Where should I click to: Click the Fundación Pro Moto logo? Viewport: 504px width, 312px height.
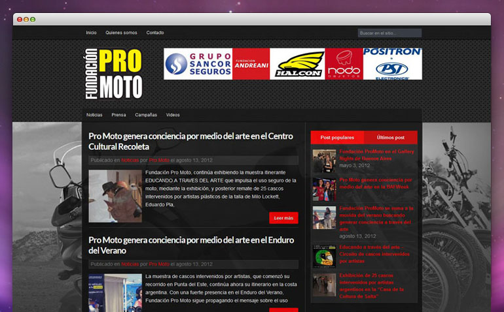coord(113,73)
